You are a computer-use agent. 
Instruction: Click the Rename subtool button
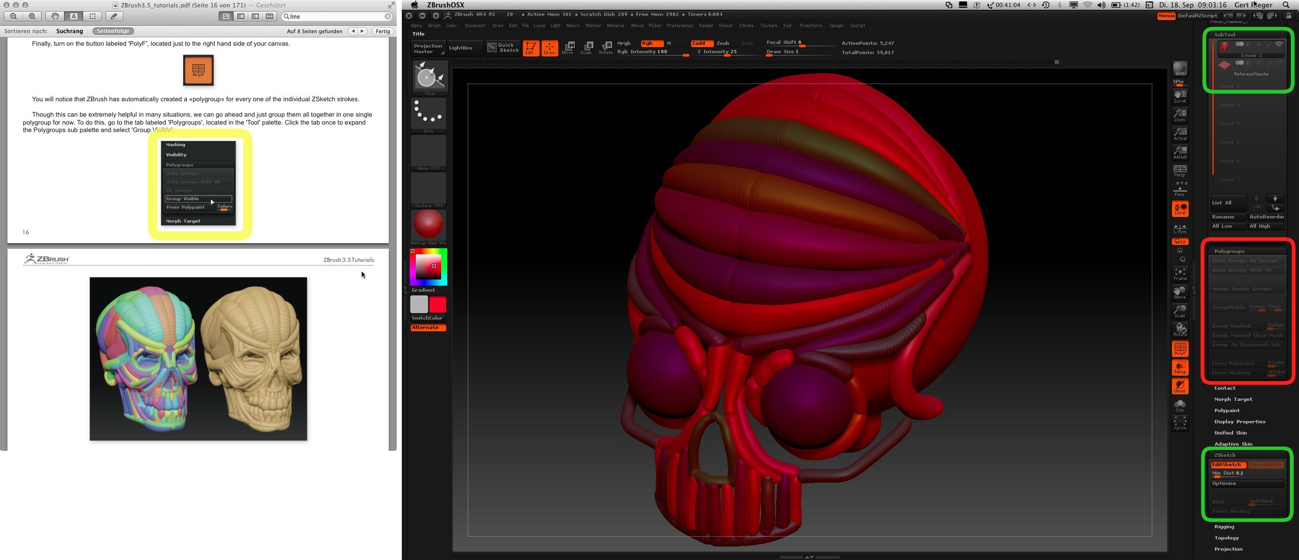(x=1228, y=217)
